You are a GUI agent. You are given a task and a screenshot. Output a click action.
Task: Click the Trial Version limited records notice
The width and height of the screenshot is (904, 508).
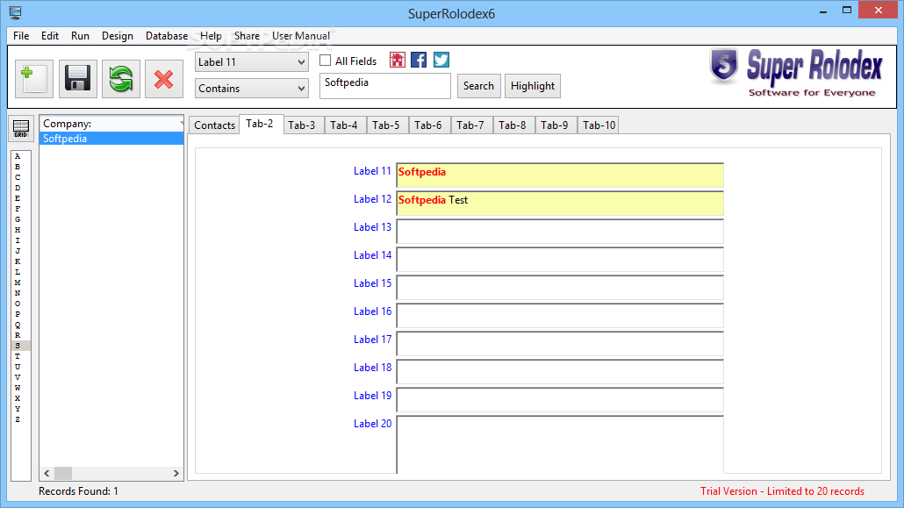pyautogui.click(x=782, y=491)
